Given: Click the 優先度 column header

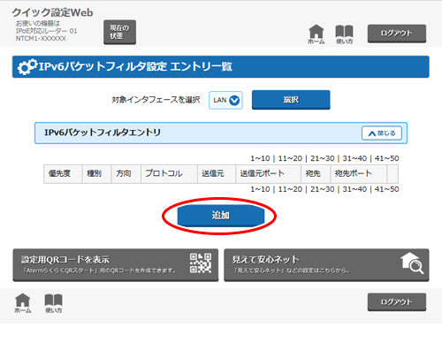Looking at the screenshot, I should point(63,174).
